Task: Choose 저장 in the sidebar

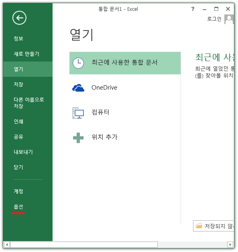Action: (x=18, y=84)
